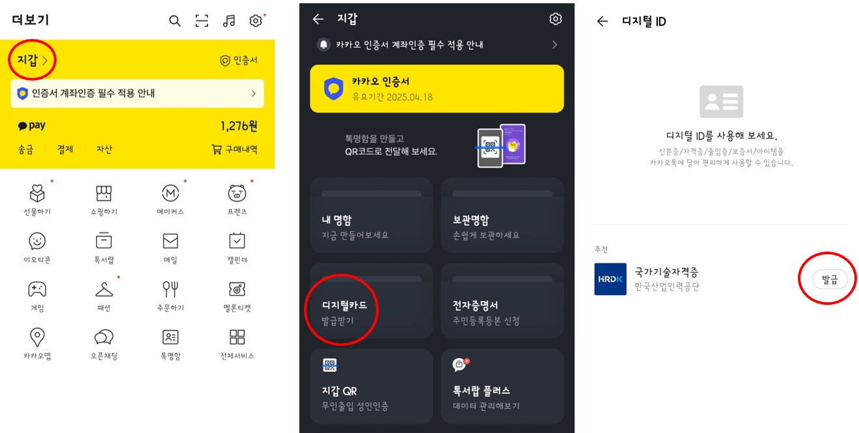Viewport: 859px width, 433px height.
Task: Launch the 카카오맵 pin icon
Action: tap(37, 337)
